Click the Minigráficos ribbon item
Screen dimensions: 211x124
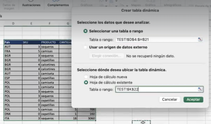[172, 5]
